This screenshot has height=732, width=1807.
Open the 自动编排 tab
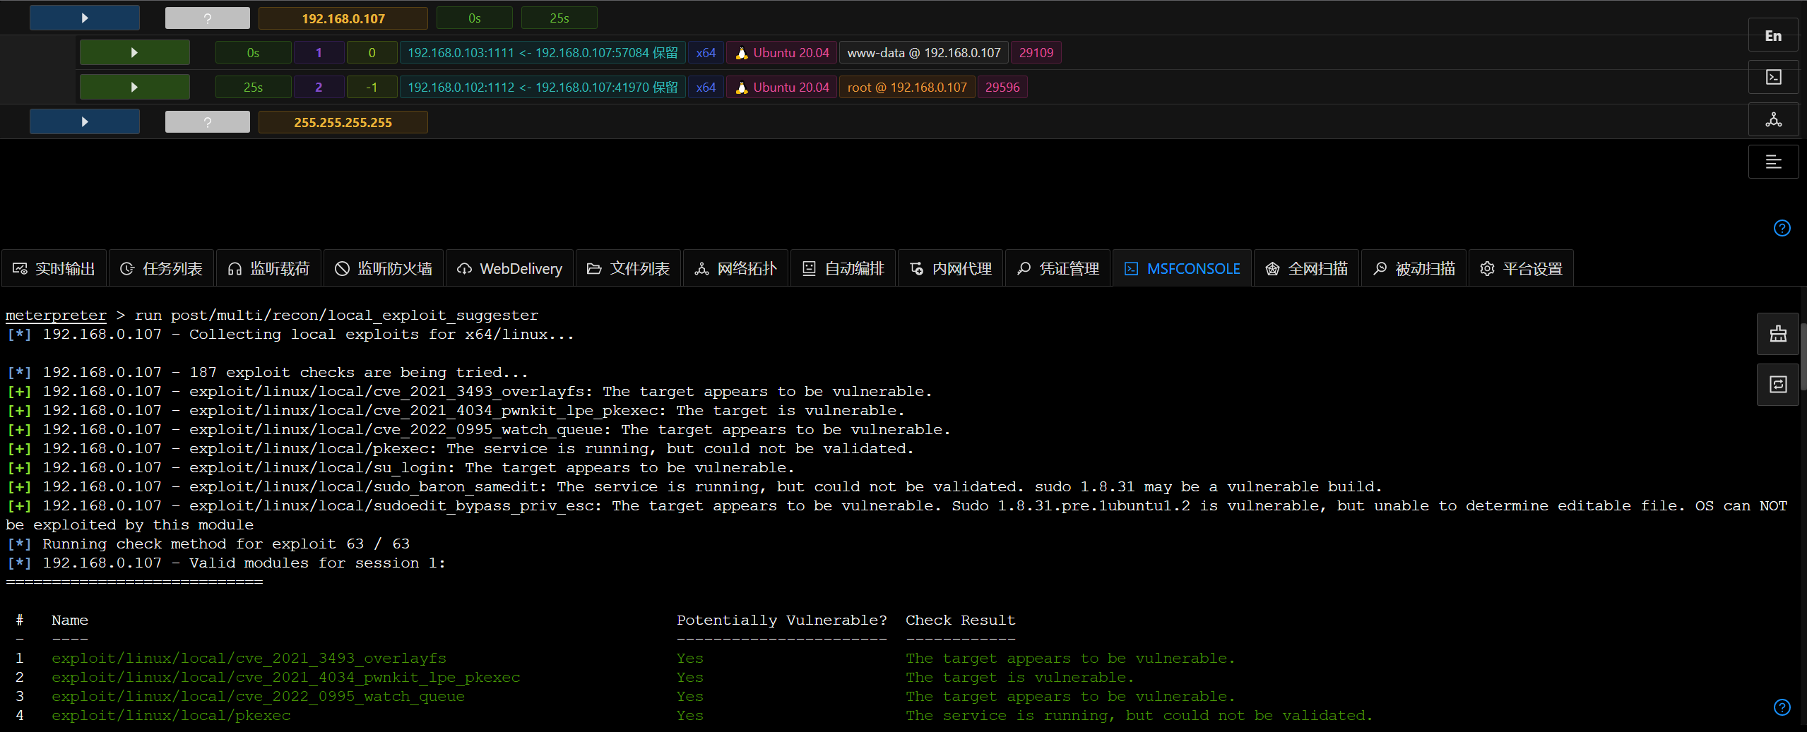(x=843, y=268)
